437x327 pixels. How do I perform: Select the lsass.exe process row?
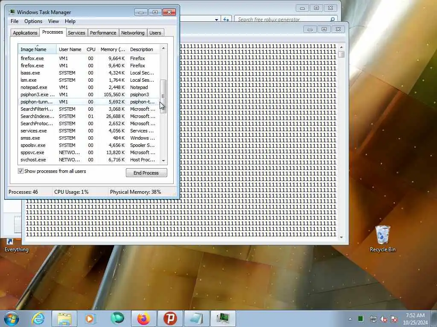point(89,73)
